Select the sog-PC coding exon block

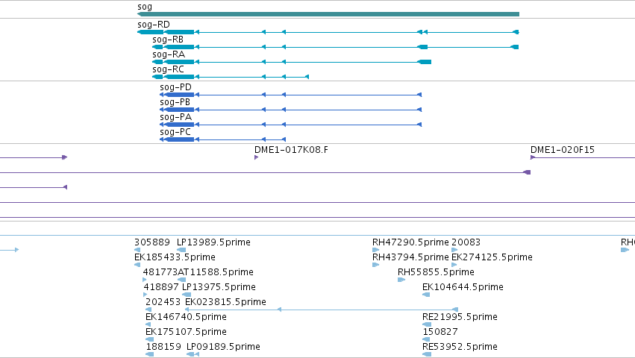tap(180, 139)
